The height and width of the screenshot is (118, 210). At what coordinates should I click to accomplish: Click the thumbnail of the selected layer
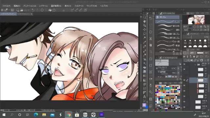point(200,80)
